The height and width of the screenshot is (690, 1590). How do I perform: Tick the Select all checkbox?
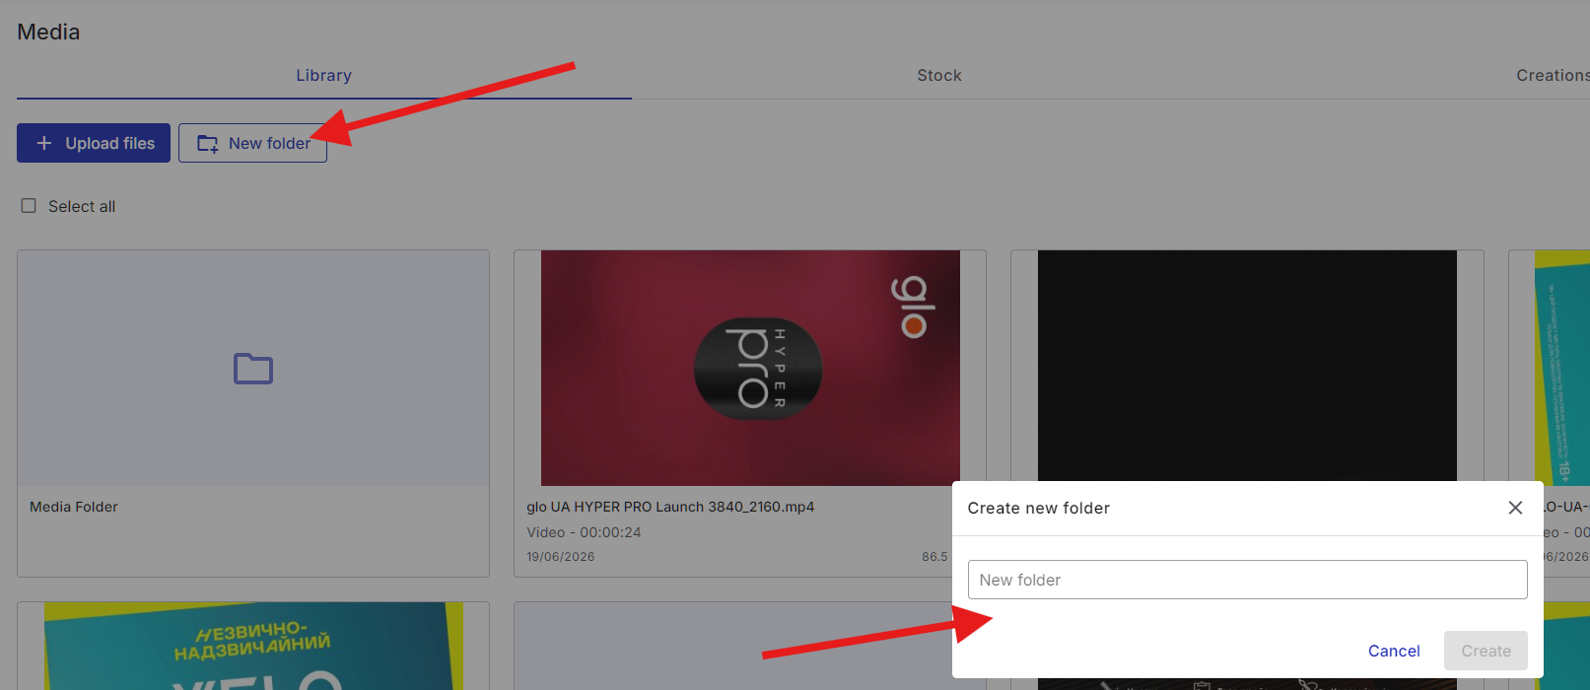[x=29, y=206]
